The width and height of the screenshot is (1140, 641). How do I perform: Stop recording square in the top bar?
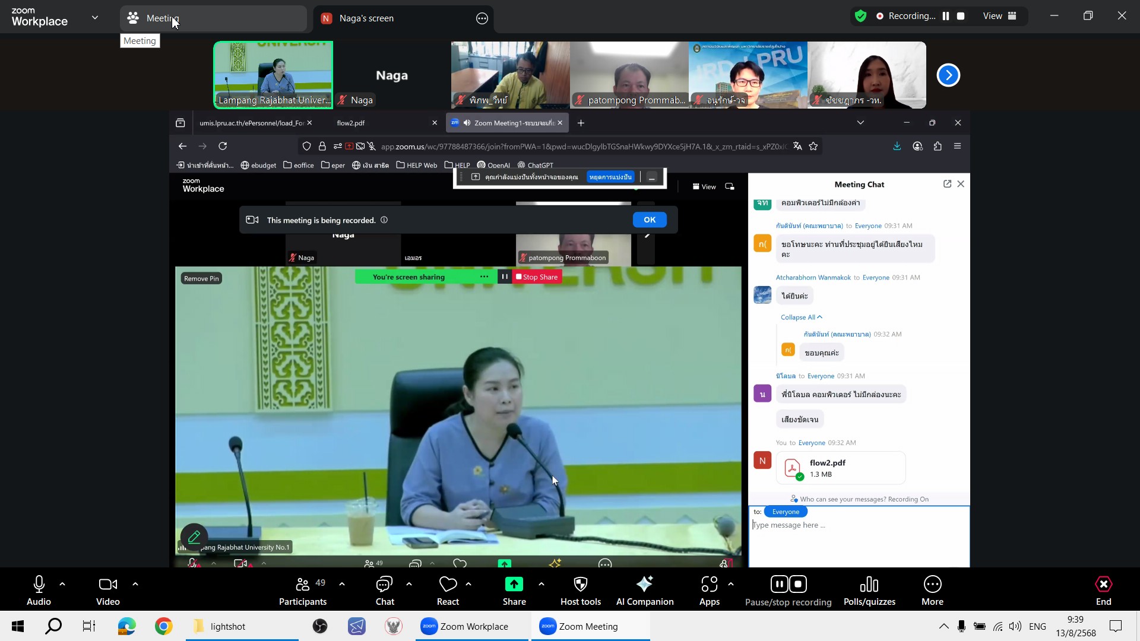coord(961,16)
